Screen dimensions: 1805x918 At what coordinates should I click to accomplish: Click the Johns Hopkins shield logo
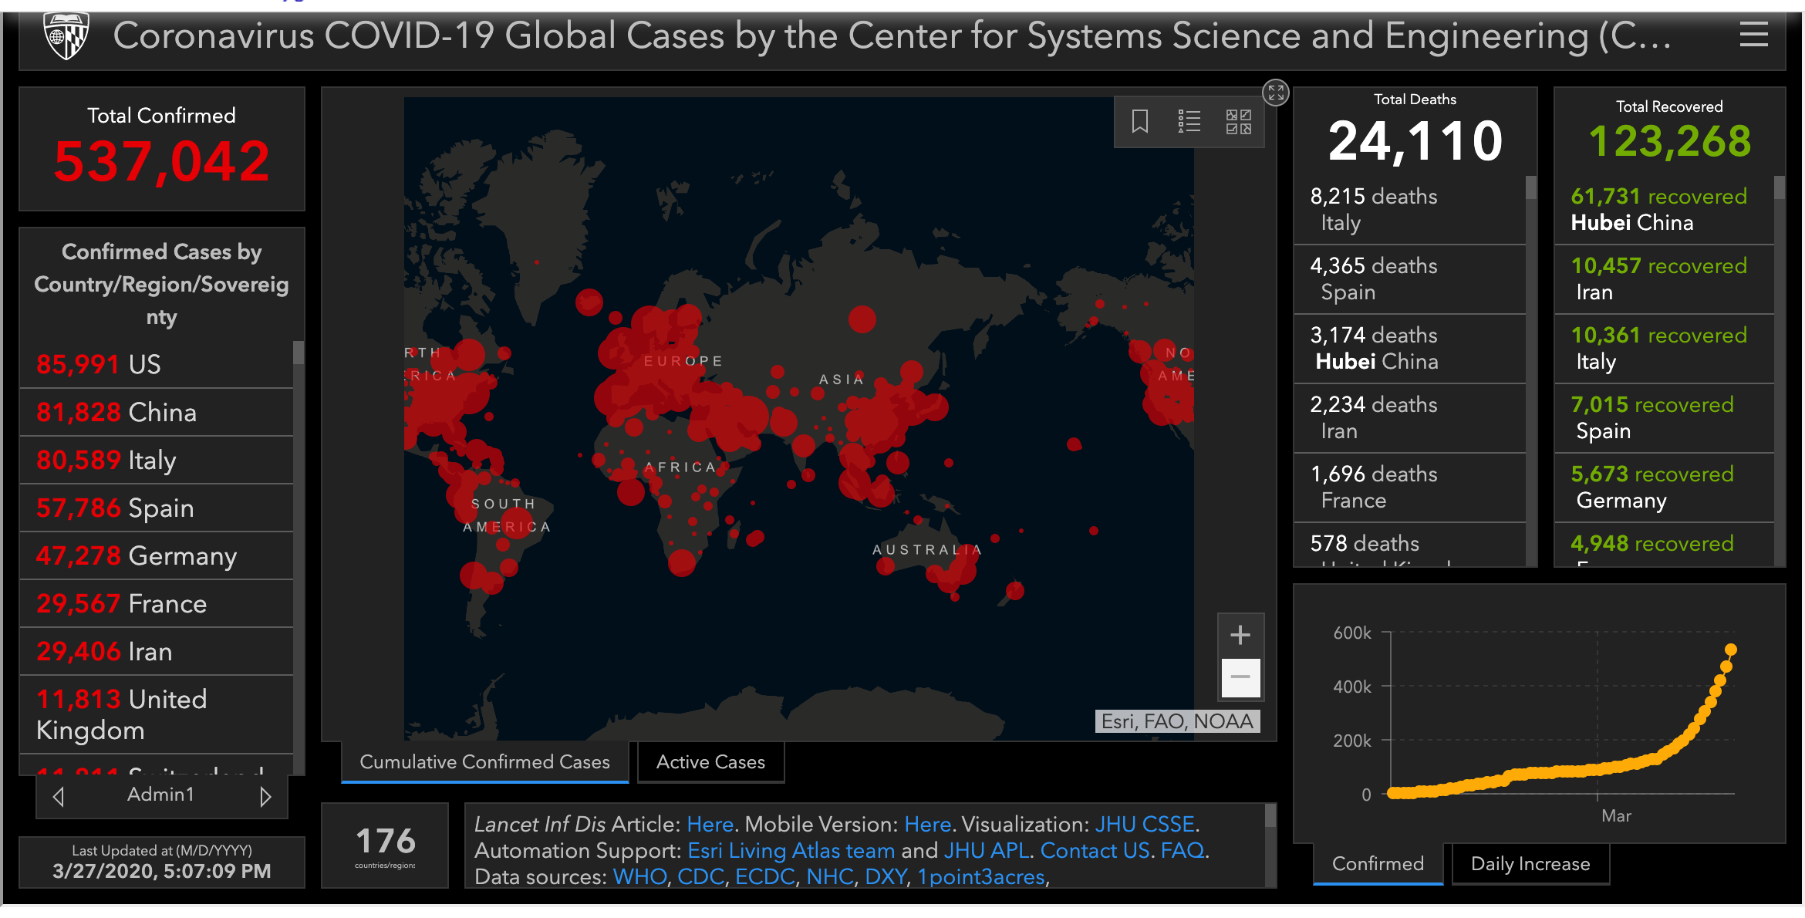[66, 36]
